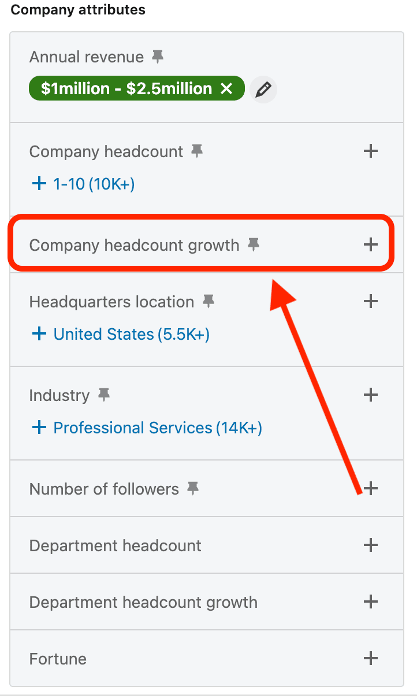This screenshot has height=698, width=417.
Task: Toggle pin on Industry filter
Action: (104, 395)
